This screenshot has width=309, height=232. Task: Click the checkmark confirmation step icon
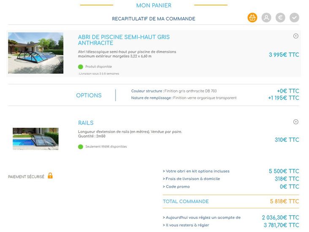294,18
